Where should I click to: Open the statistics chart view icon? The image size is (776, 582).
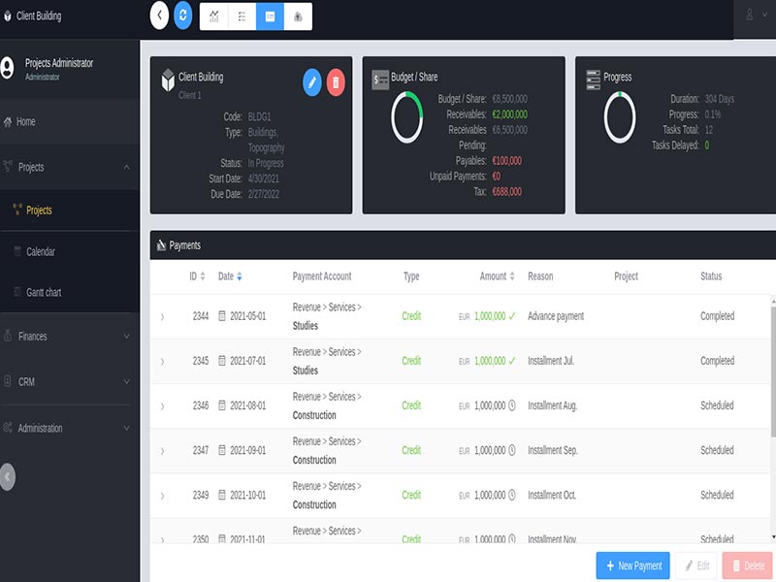[214, 16]
